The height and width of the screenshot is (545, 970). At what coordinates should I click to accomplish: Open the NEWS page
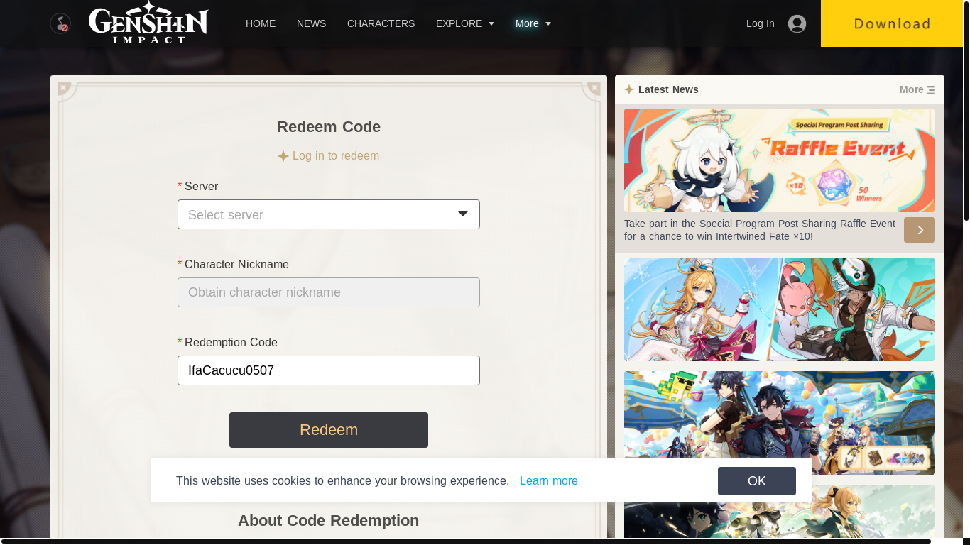point(311,23)
